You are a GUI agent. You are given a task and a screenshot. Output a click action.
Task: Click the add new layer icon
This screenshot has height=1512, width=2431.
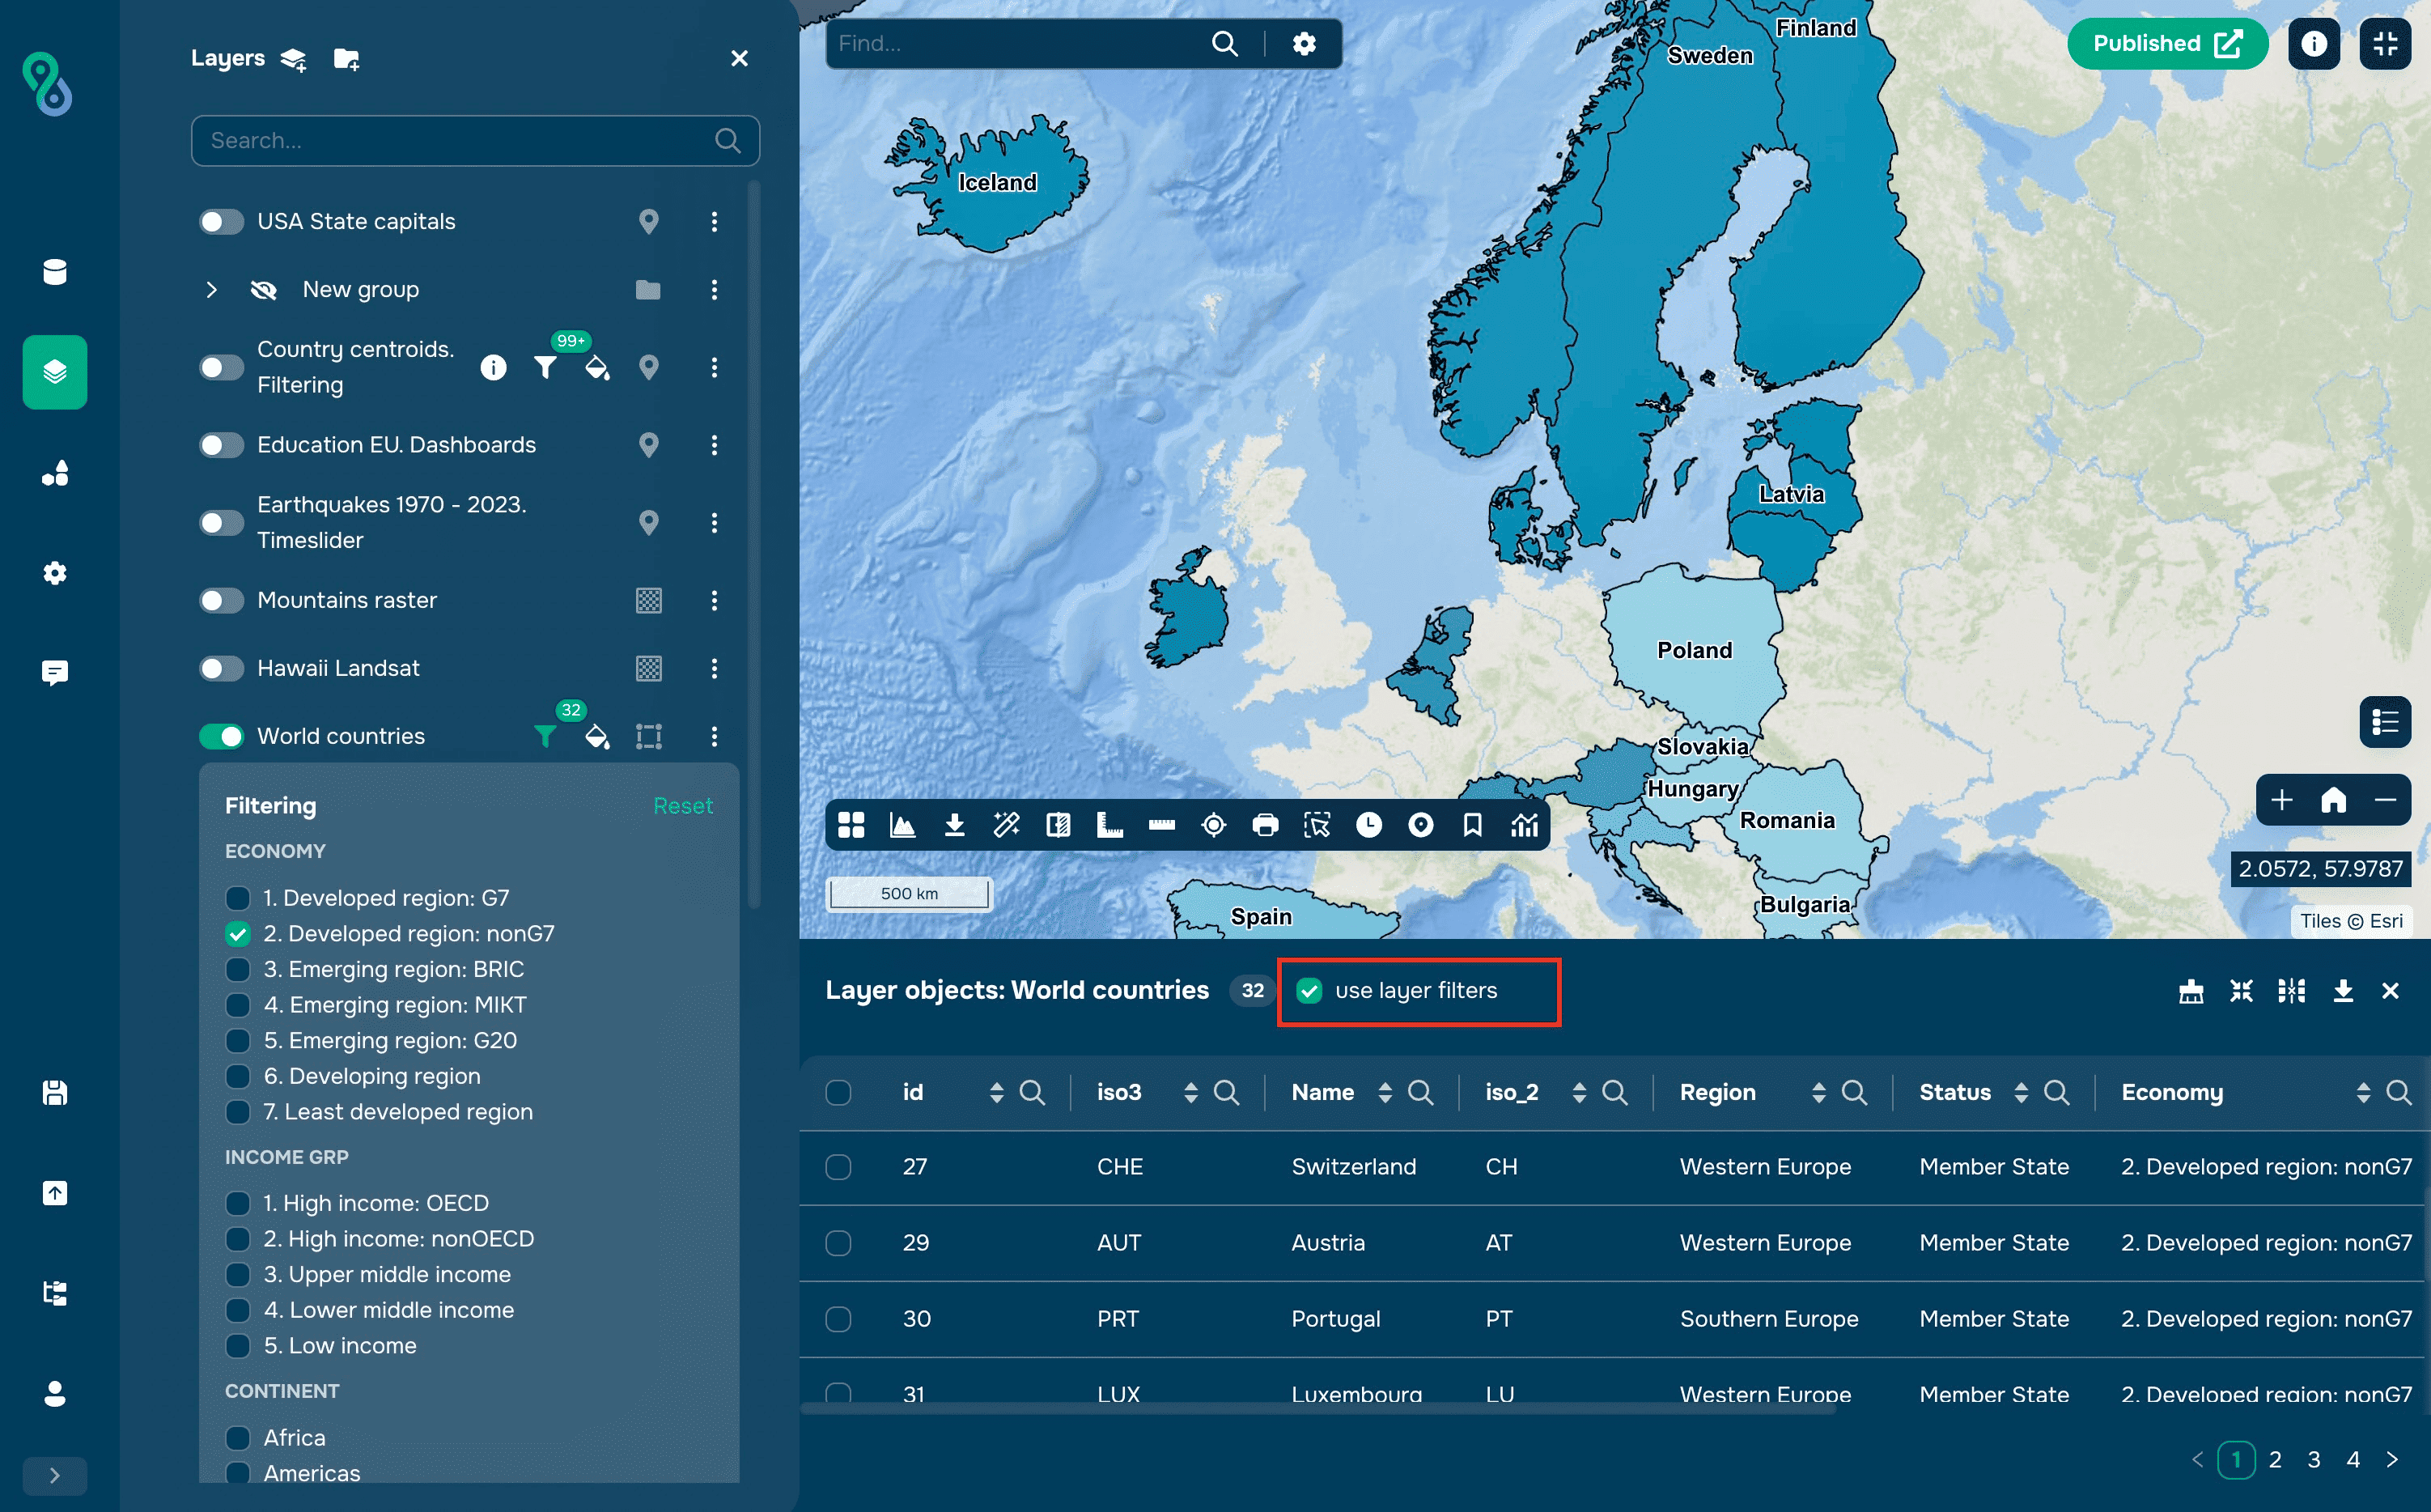point(293,59)
